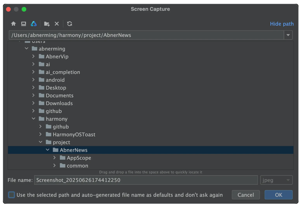Click the Delete X toolbar icon
The height and width of the screenshot is (209, 302).
tap(57, 24)
